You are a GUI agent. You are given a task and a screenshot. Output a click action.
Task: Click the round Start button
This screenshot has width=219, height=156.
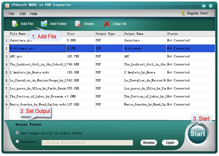pos(197,134)
